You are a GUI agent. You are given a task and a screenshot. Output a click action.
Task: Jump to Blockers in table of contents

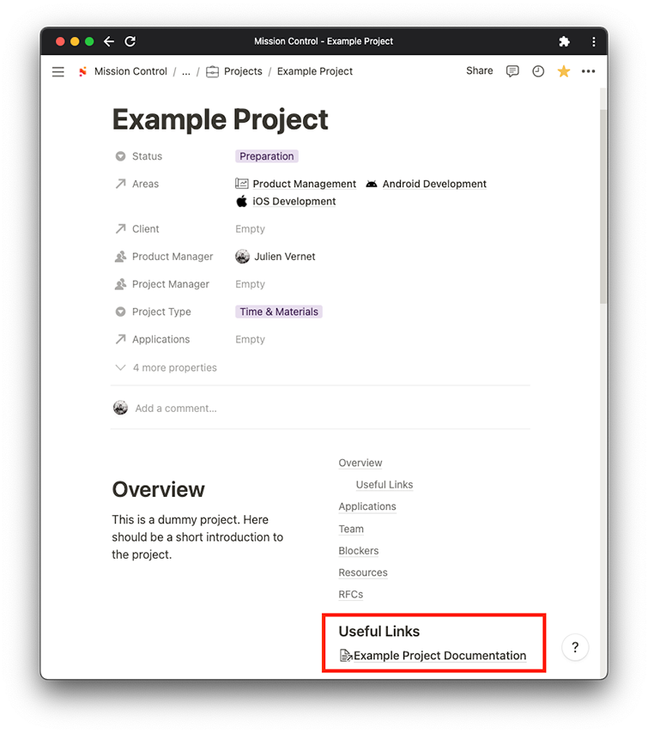click(359, 551)
